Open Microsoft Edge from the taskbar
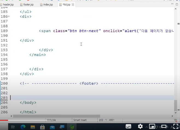The height and width of the screenshot is (130, 180). [x=23, y=127]
